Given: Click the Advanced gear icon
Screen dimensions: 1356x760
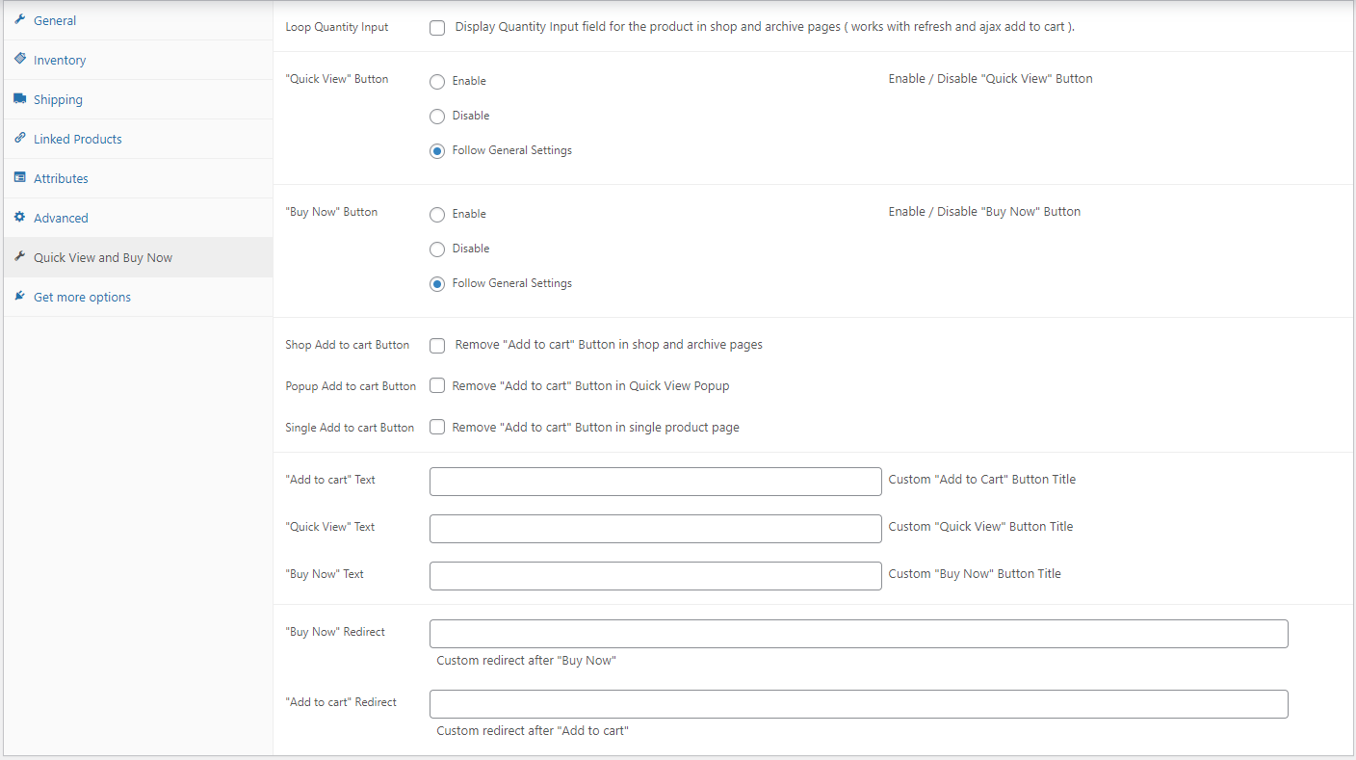Looking at the screenshot, I should coord(19,217).
